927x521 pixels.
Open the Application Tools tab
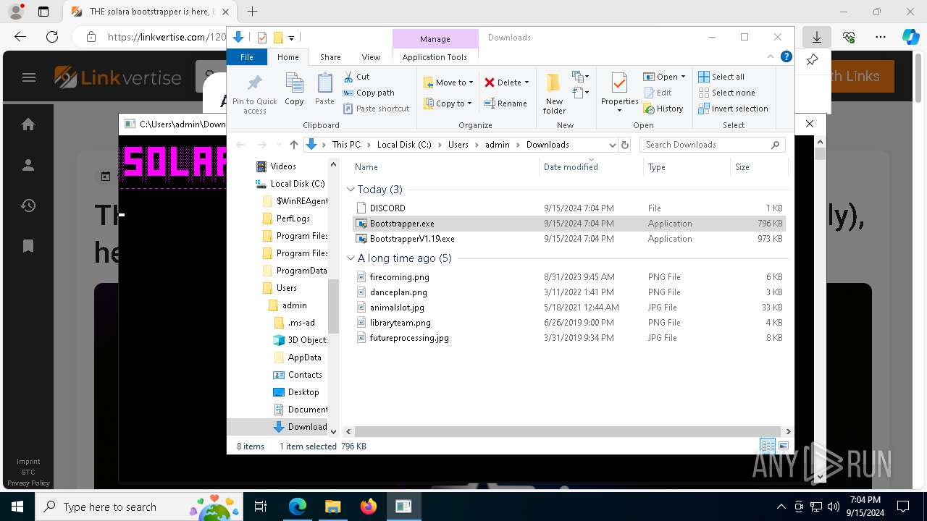435,57
